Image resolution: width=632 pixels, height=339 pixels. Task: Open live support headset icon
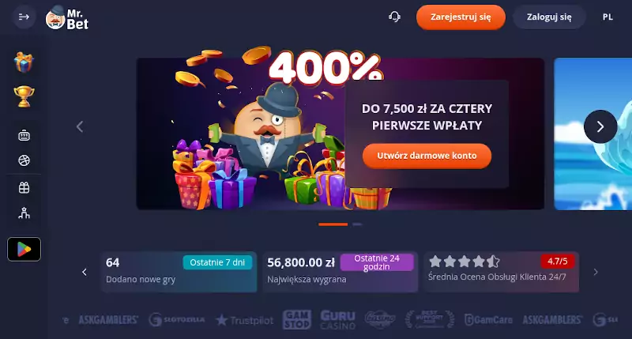394,17
